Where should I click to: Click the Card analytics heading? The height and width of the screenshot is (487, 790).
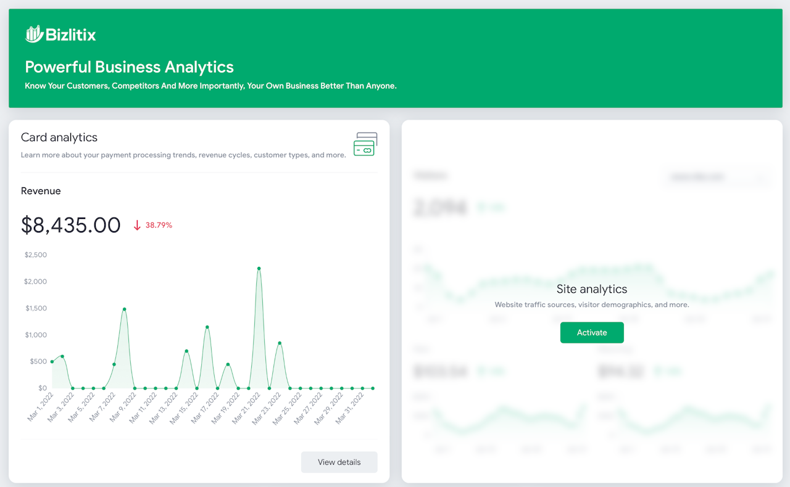coord(59,137)
